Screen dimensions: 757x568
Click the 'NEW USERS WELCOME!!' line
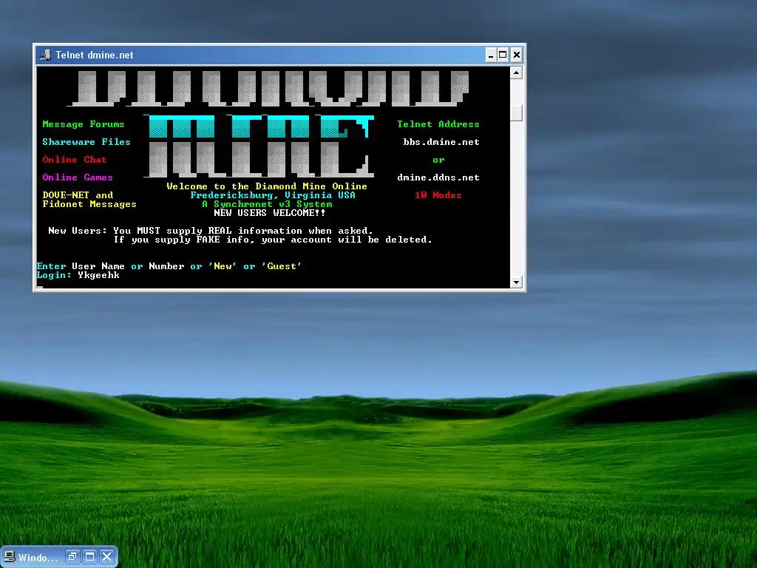[x=269, y=213]
